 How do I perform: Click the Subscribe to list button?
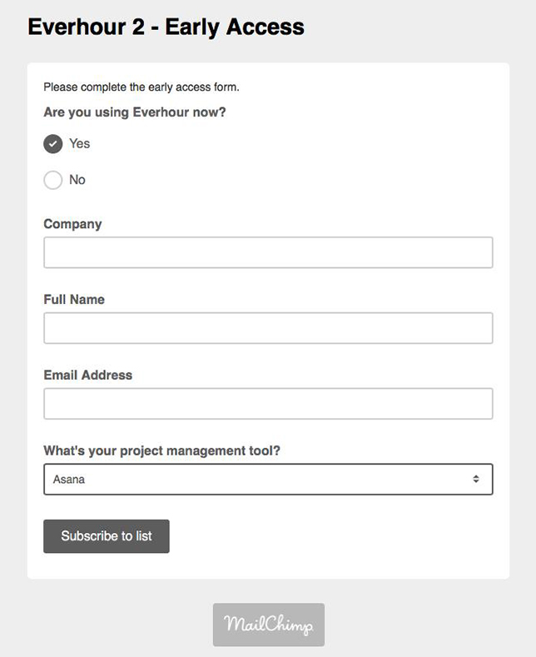click(x=107, y=536)
